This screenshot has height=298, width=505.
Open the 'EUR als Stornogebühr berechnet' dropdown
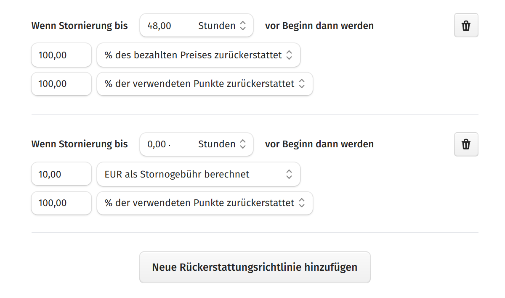(198, 174)
